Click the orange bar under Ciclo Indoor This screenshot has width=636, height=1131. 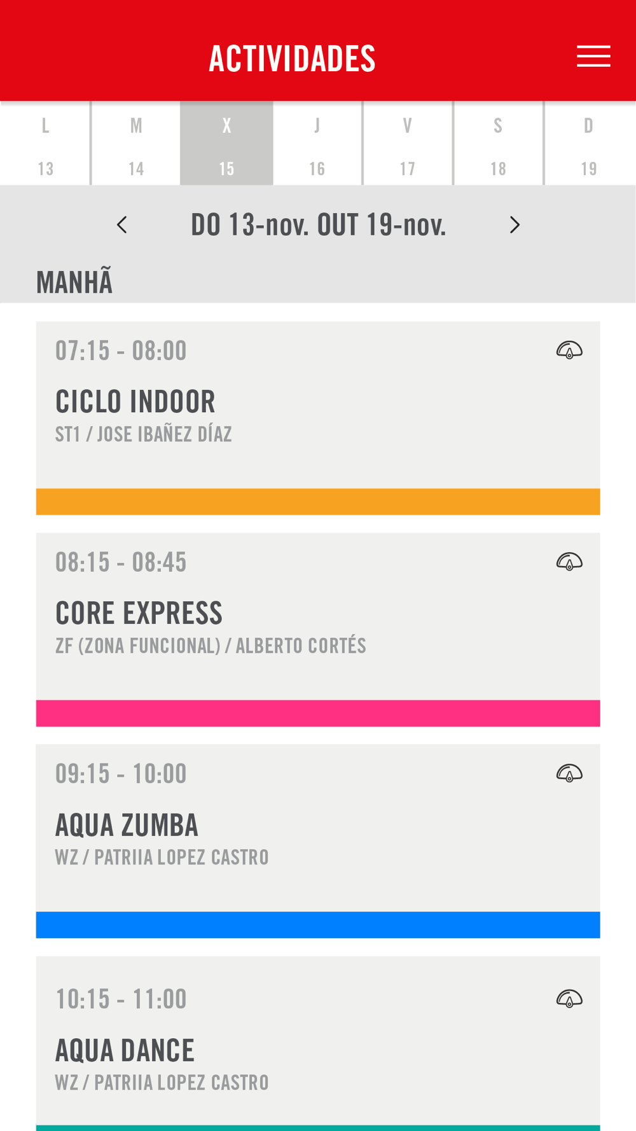[x=318, y=502]
